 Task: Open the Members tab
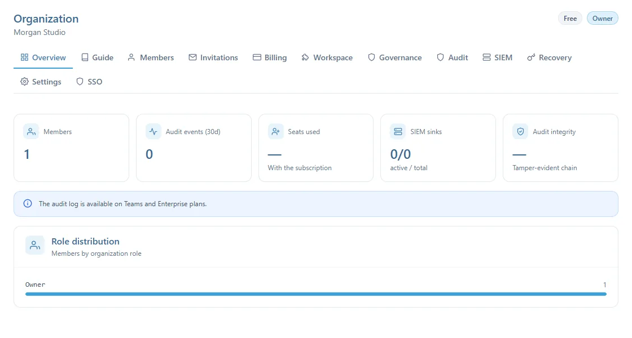pyautogui.click(x=151, y=57)
